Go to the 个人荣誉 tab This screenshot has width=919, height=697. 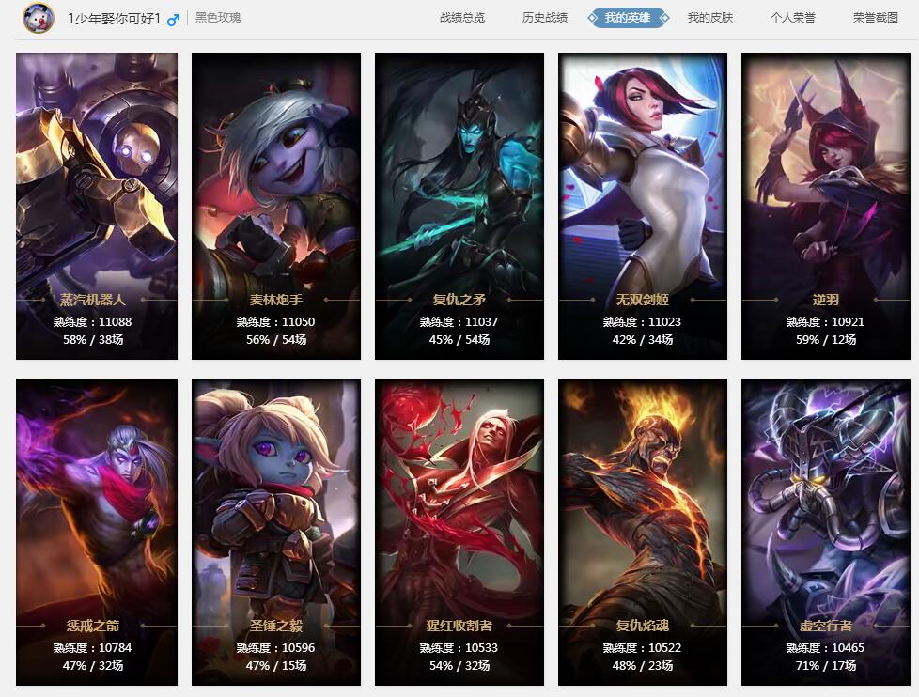793,18
